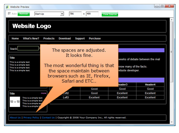Open the Download navigation link
This screenshot has width=179, height=133.
(65, 39)
